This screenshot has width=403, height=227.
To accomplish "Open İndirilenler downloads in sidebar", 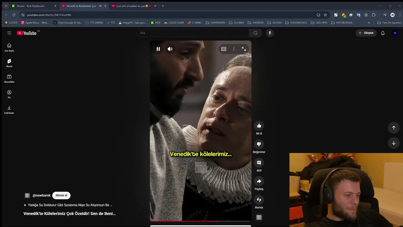I will coord(9,109).
